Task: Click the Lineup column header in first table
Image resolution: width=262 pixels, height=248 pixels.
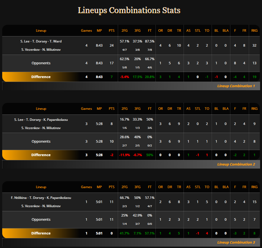Action: point(41,31)
